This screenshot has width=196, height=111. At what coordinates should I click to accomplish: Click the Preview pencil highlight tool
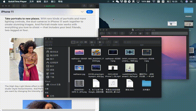point(131,33)
